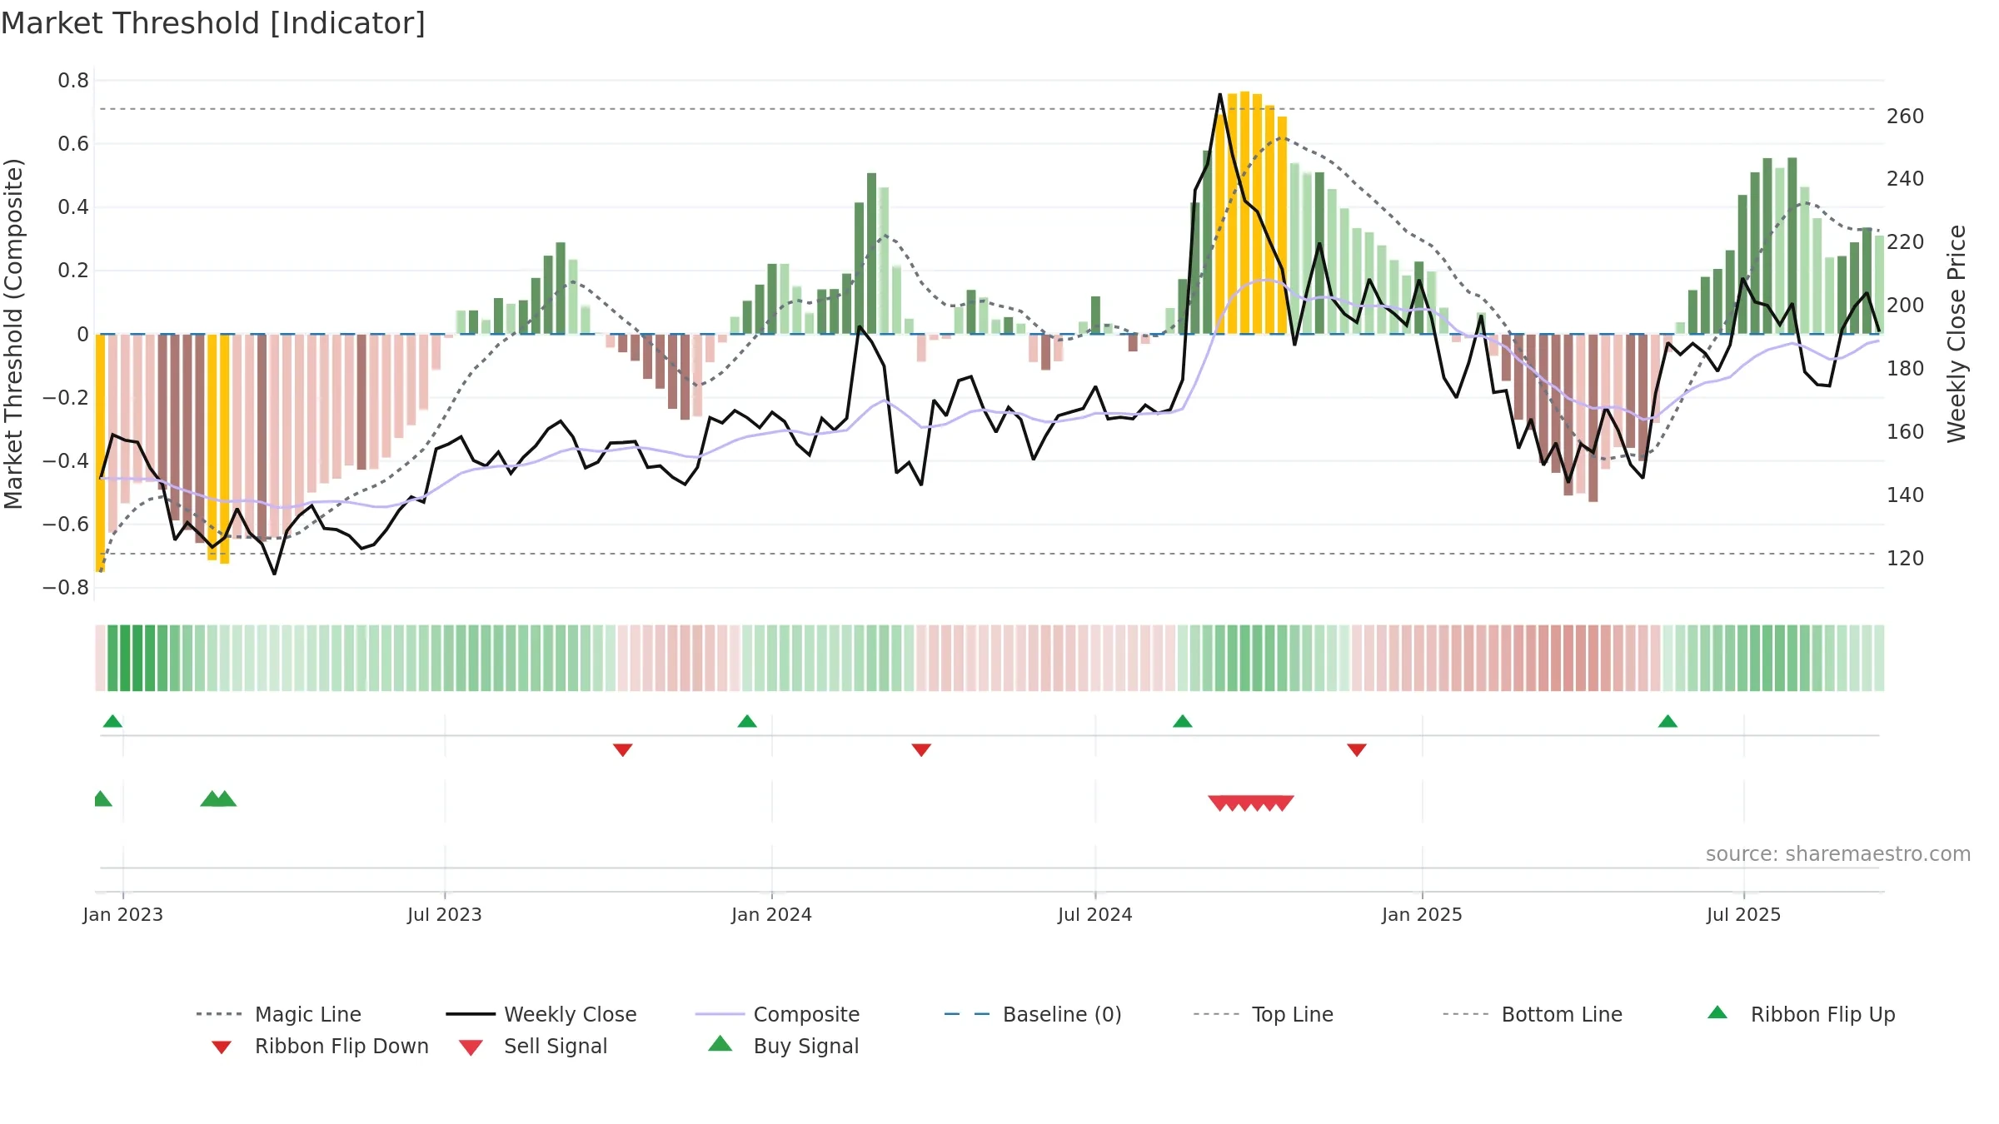Click the first buy signal marker at chart start
The height and width of the screenshot is (1124, 1999).
click(102, 798)
